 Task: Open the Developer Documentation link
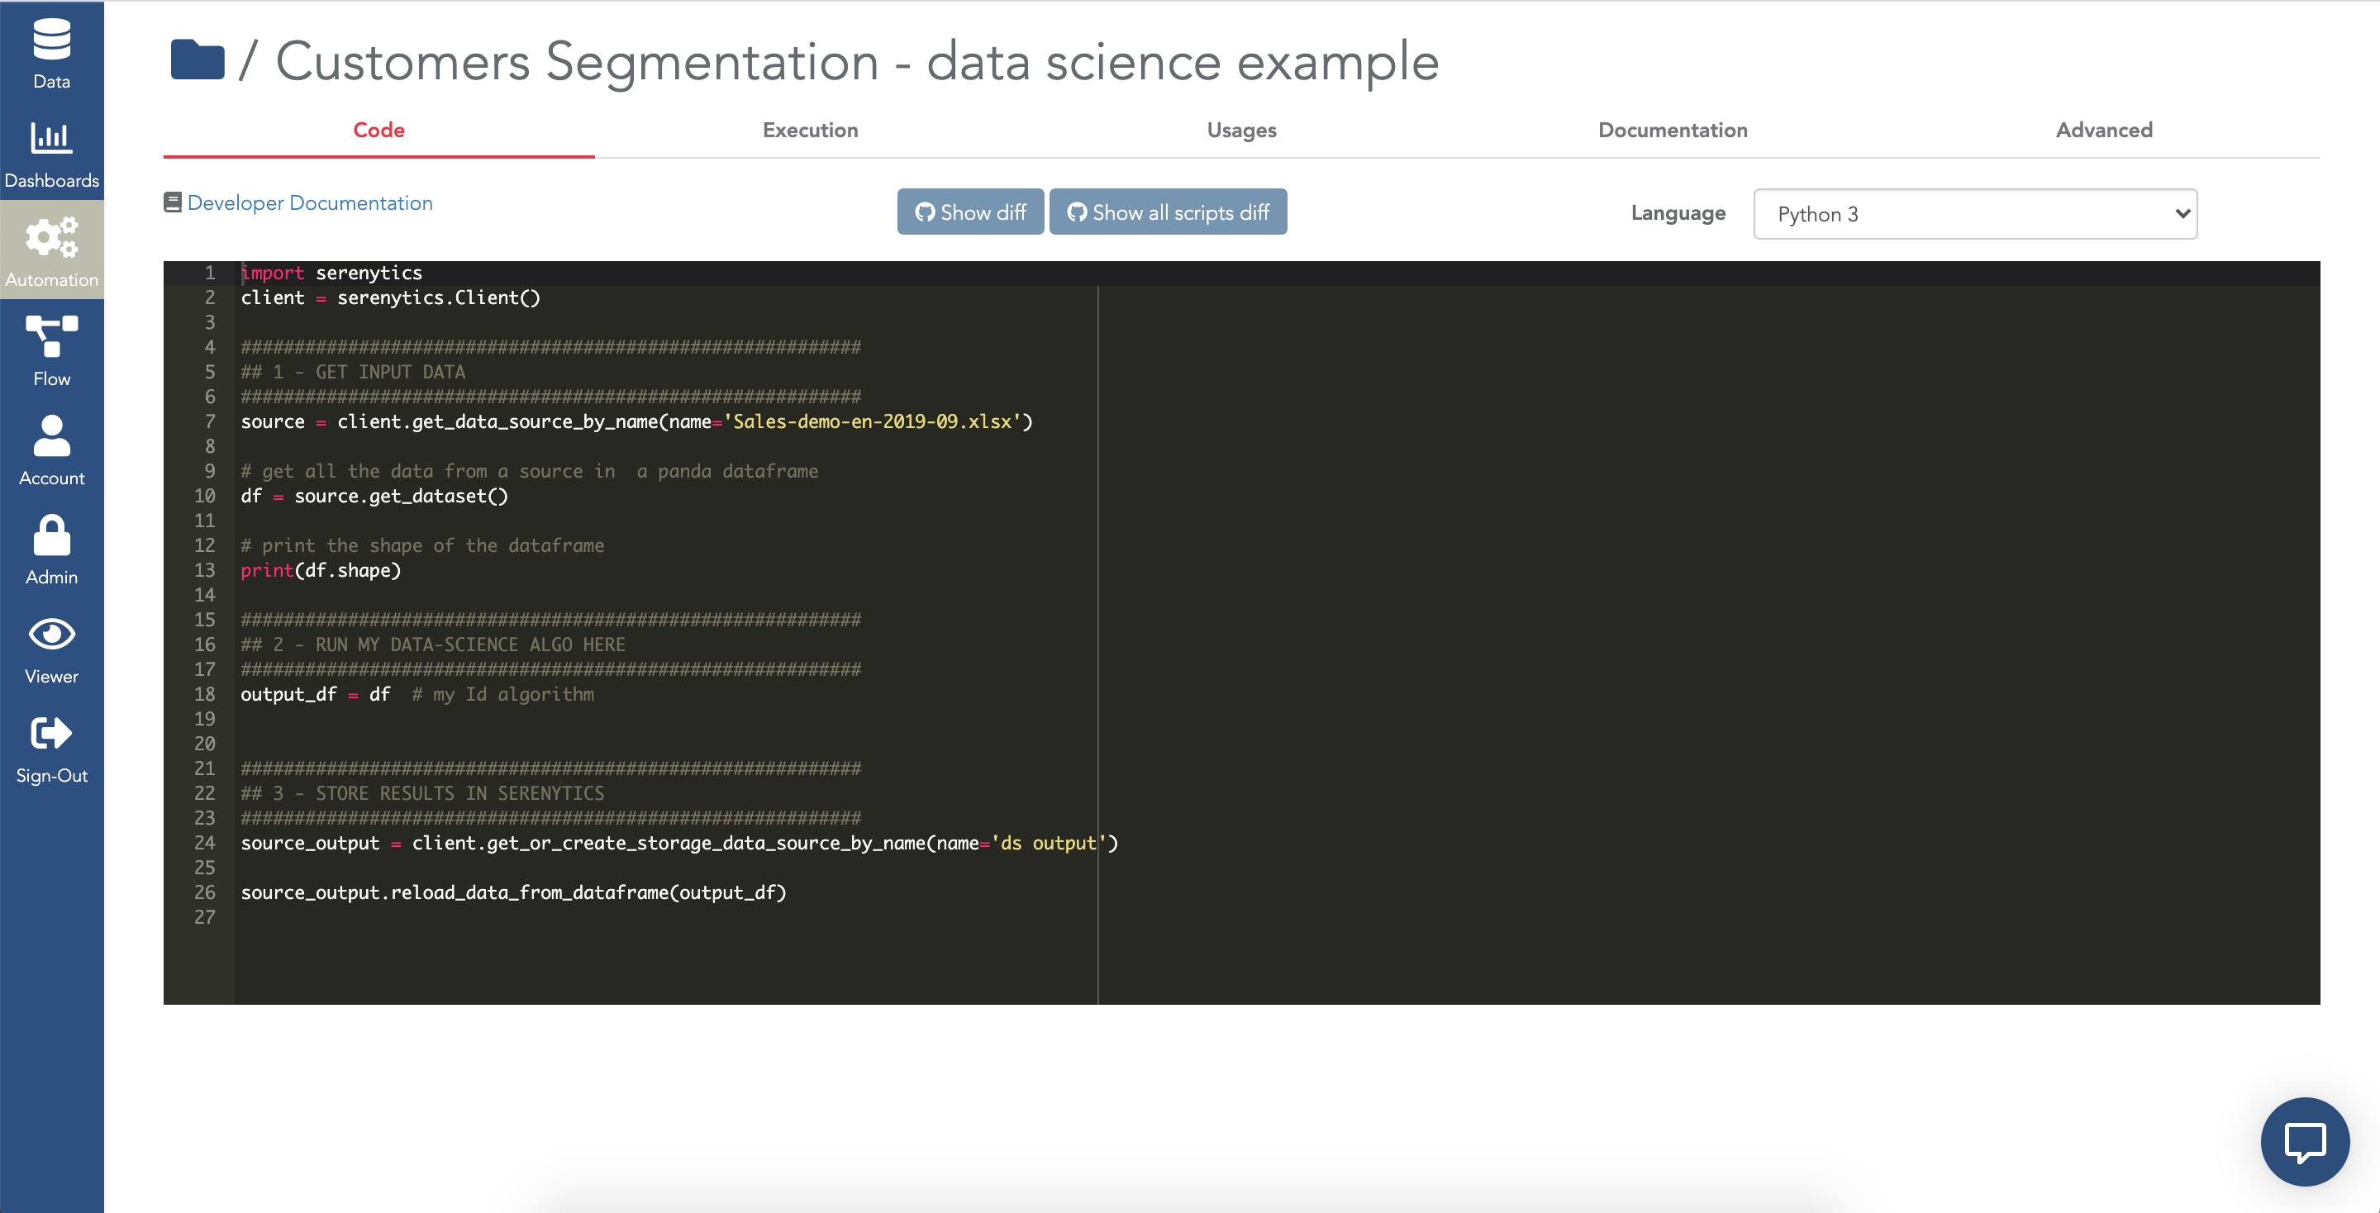click(x=310, y=203)
